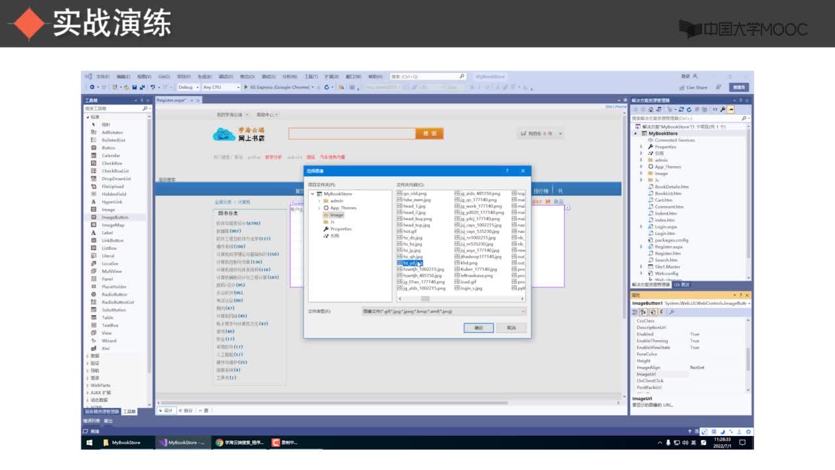Expand Login.aspx in Solution Explorer
835x470 pixels.
point(641,227)
